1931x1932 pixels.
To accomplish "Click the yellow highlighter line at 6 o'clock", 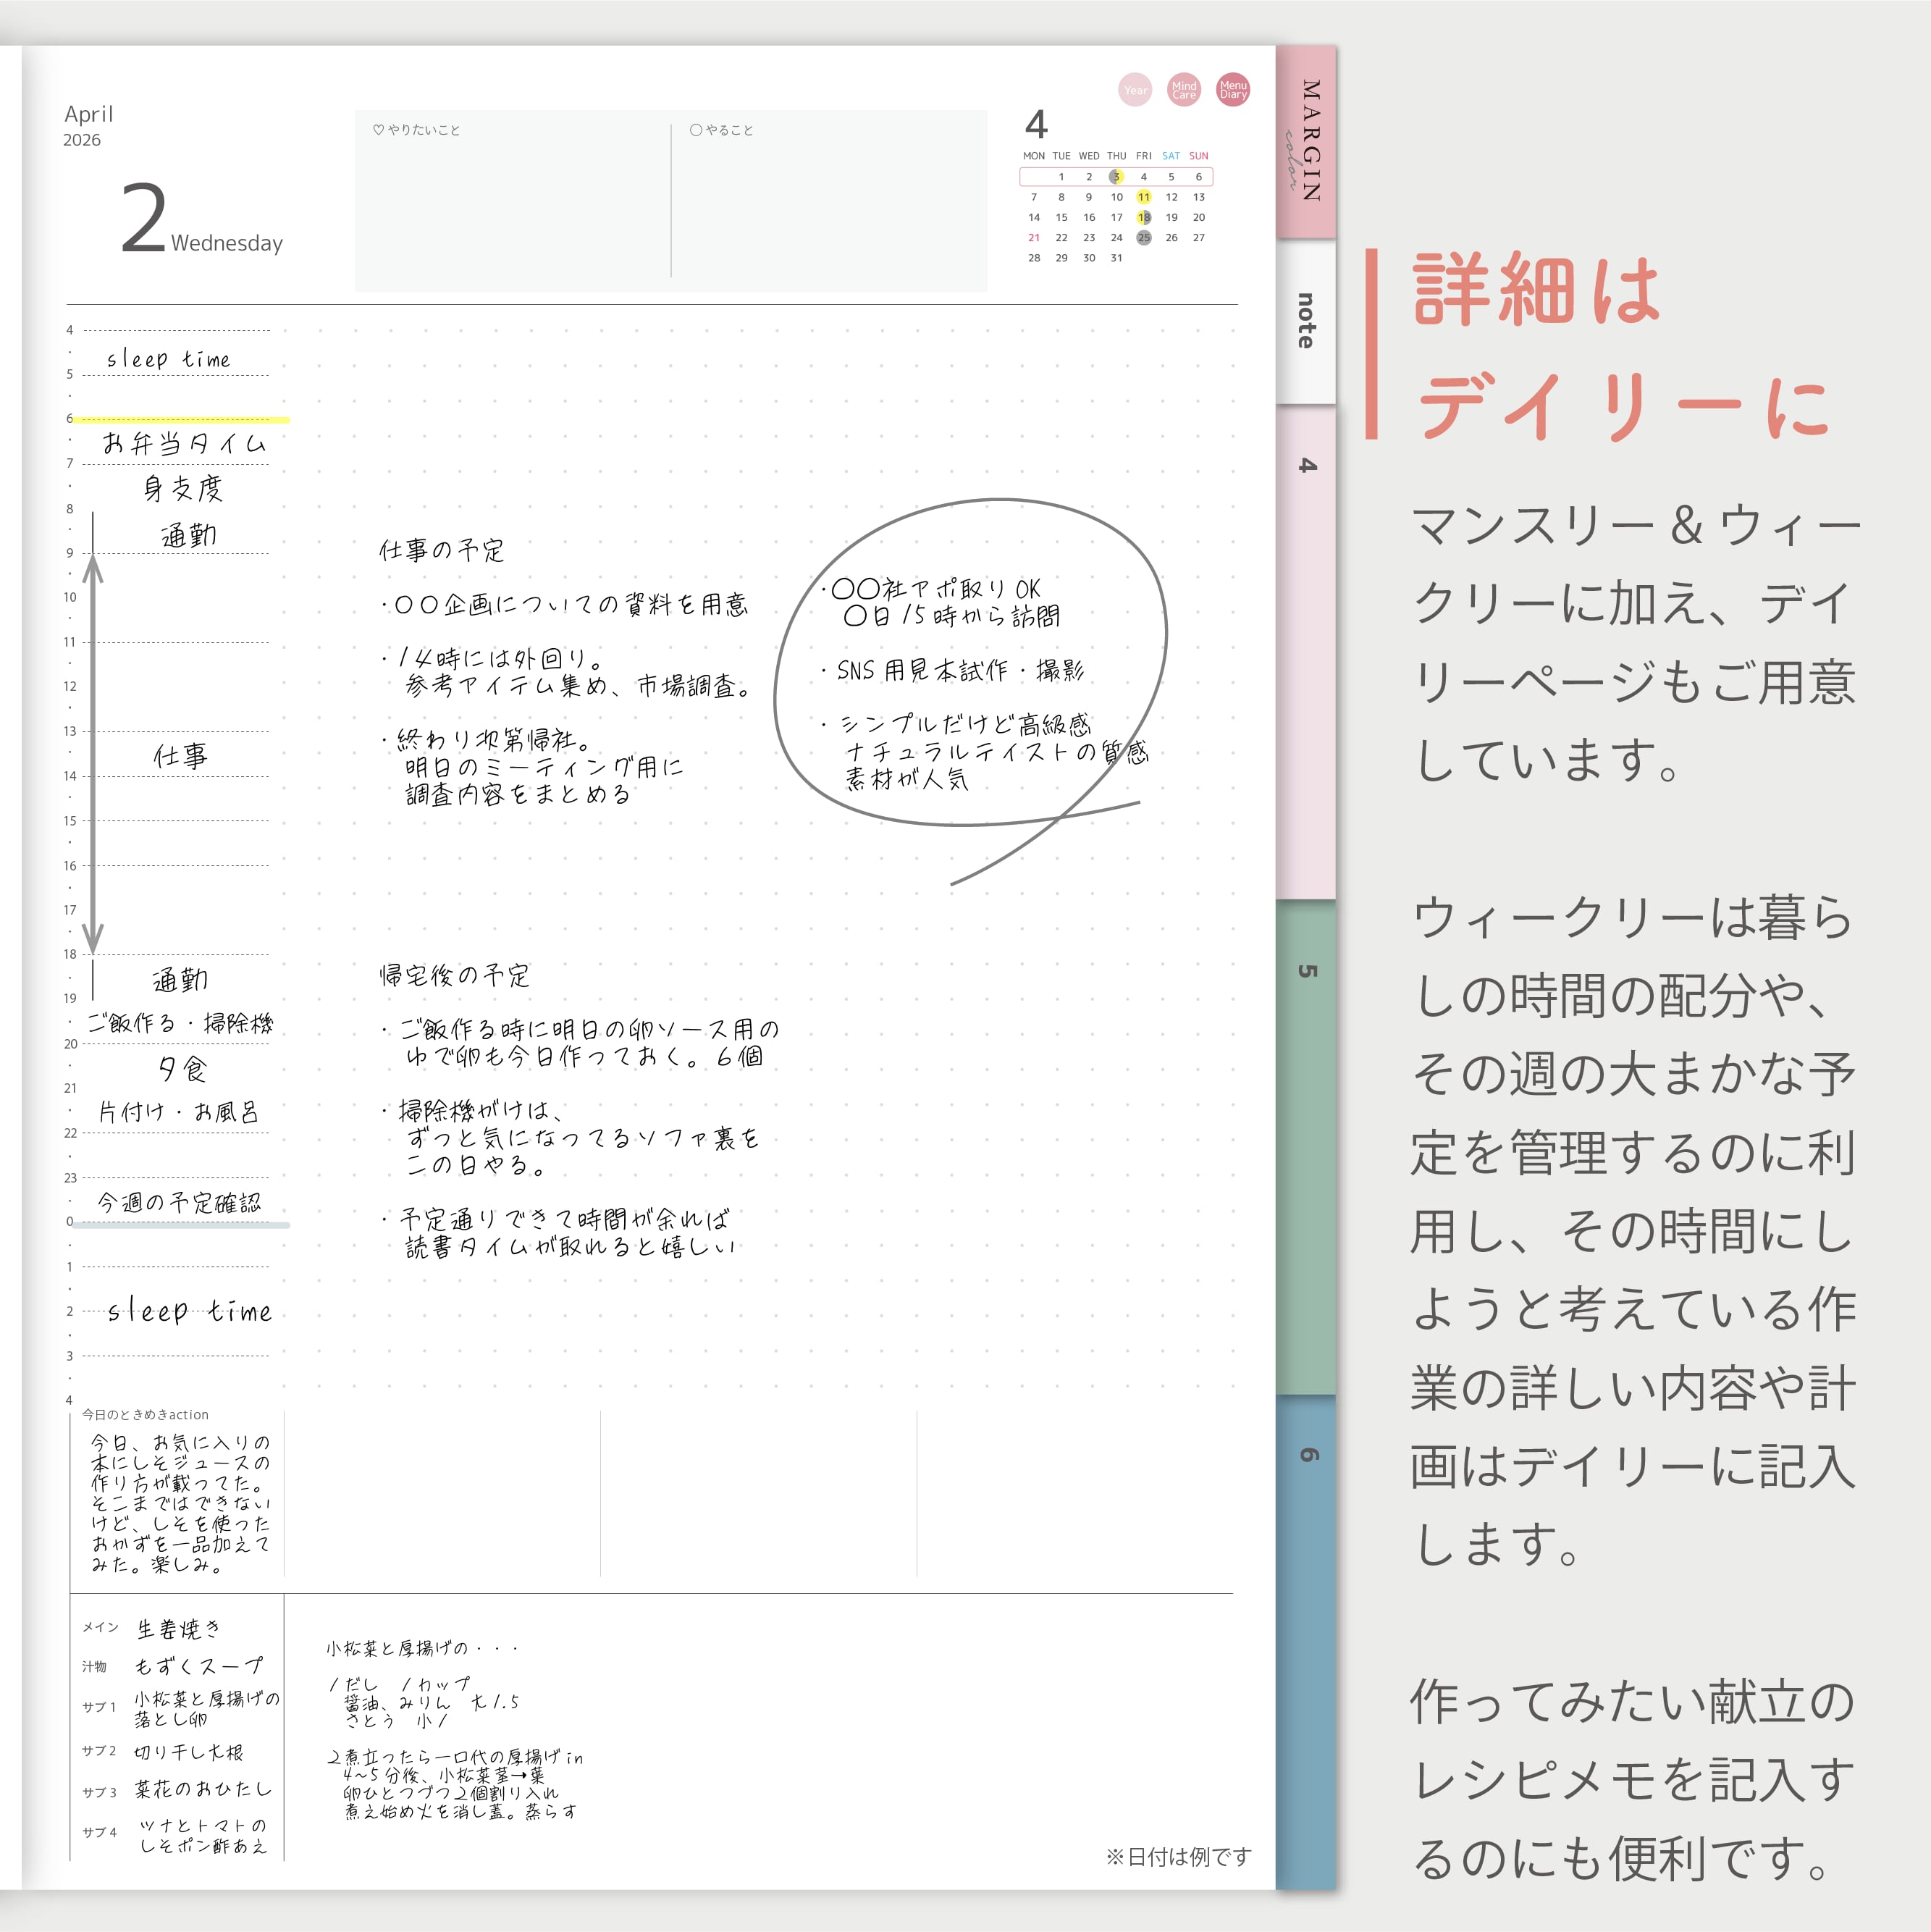I will pos(180,420).
